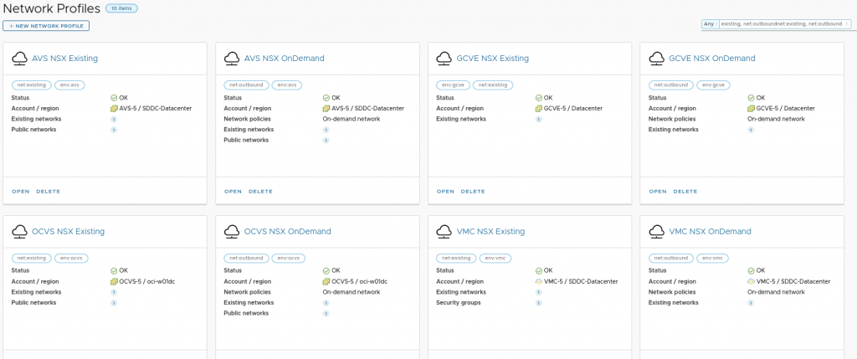
Task: Click the New Network Profile button
Action: (x=46, y=26)
